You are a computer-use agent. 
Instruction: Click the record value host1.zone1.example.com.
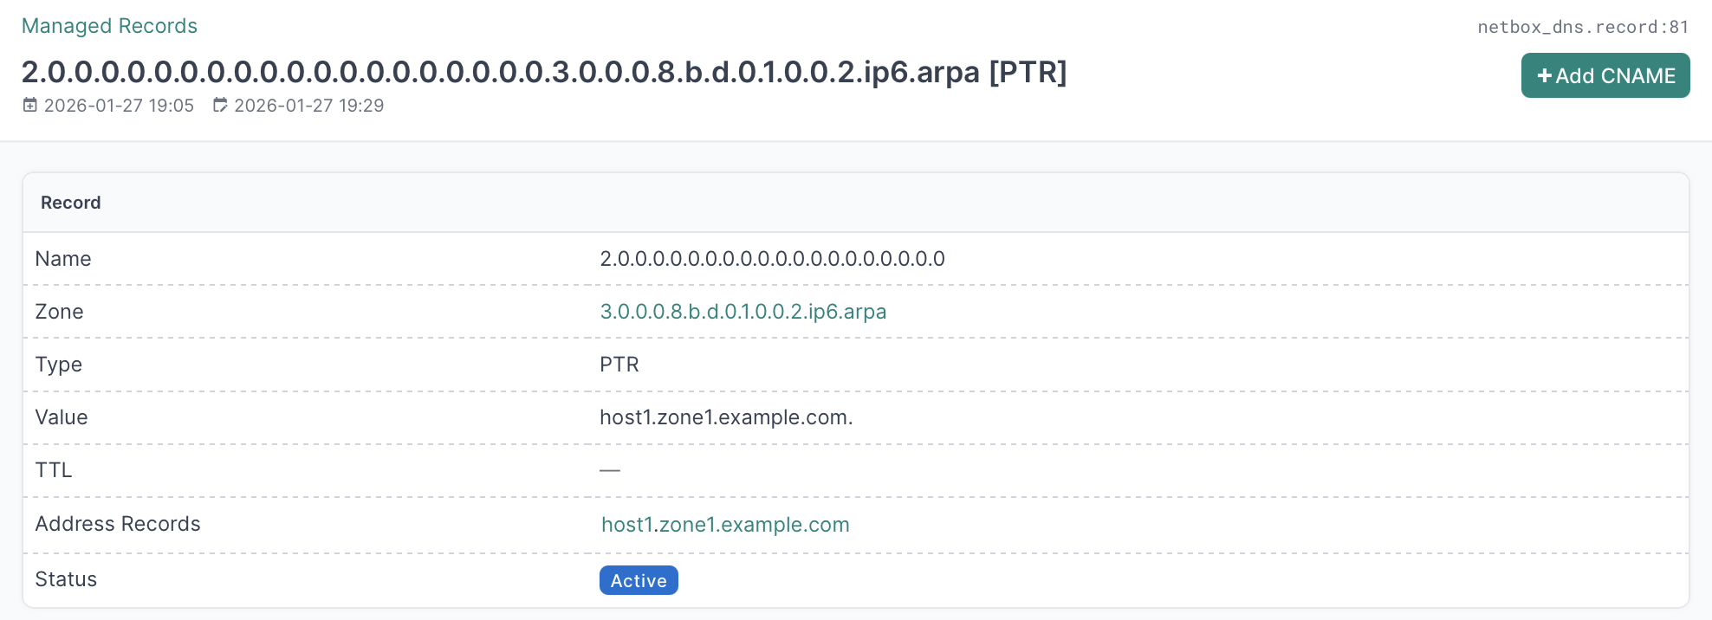[726, 417]
